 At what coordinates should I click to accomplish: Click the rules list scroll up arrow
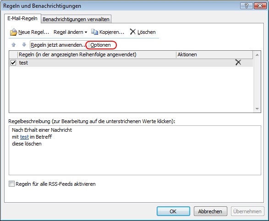[257, 55]
